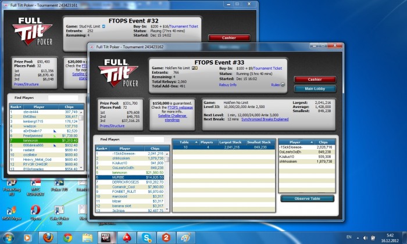This screenshot has height=244, width=407.
Task: Select DERRICKROSE25 row in standings
Action: (x=130, y=182)
